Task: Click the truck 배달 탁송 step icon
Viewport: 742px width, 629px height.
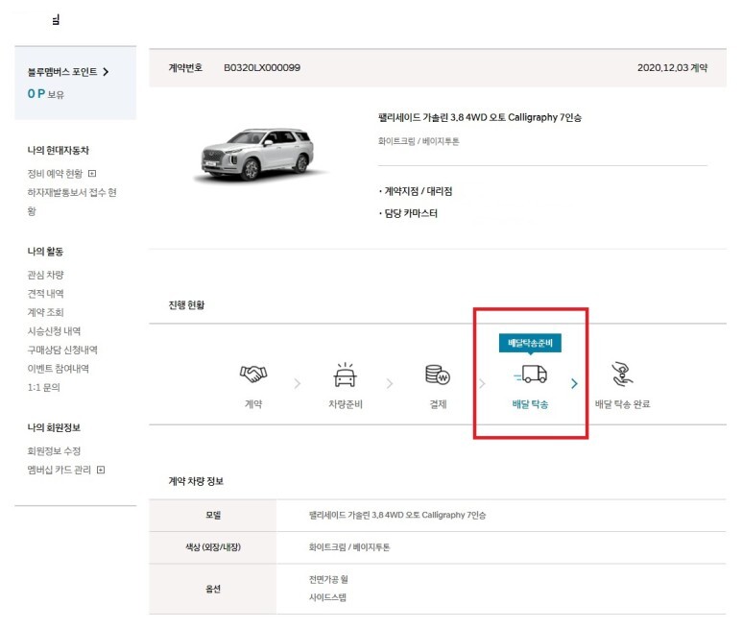Action: click(531, 374)
